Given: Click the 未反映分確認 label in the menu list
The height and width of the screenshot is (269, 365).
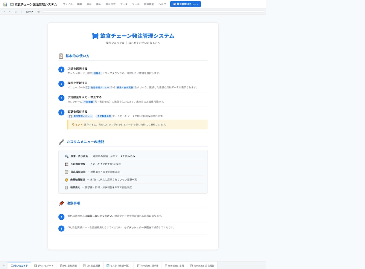Looking at the screenshot, I should click(x=78, y=180).
